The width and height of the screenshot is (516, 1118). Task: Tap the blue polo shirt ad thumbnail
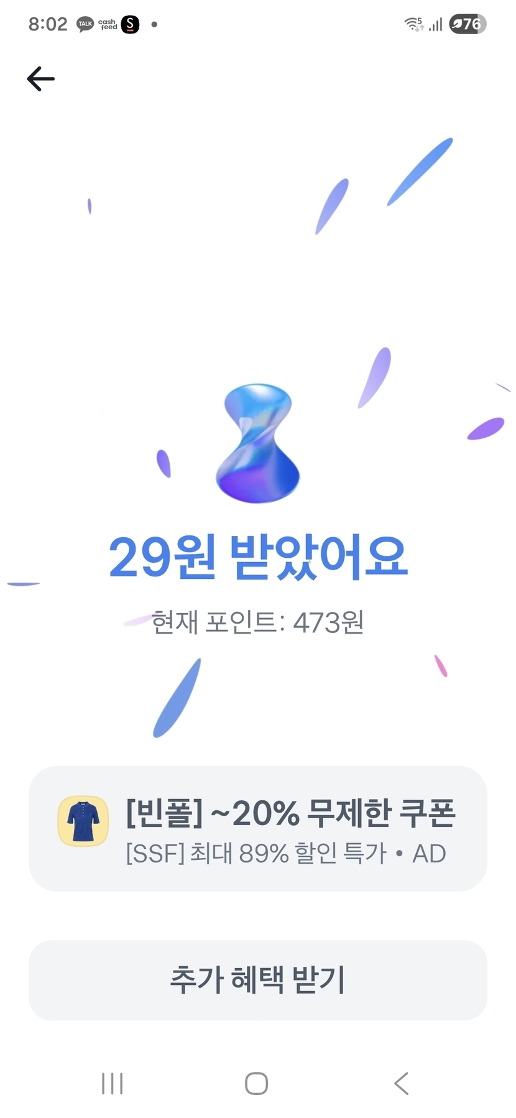click(83, 821)
